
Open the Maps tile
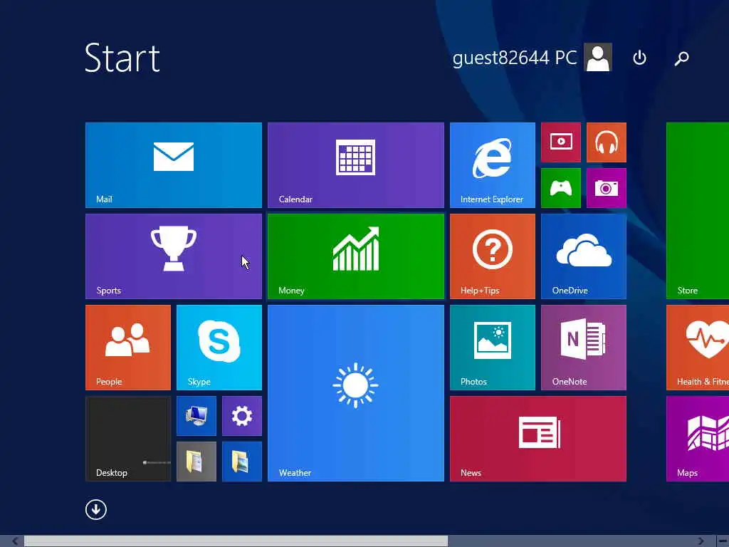coord(698,439)
